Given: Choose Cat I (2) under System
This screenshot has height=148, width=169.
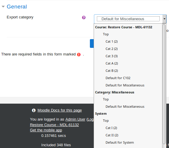Looking at the screenshot, I should coord(111,128).
